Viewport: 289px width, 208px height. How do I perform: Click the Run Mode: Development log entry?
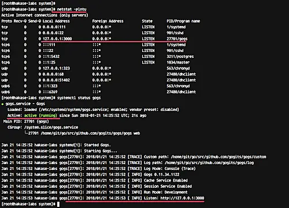pos(166,192)
